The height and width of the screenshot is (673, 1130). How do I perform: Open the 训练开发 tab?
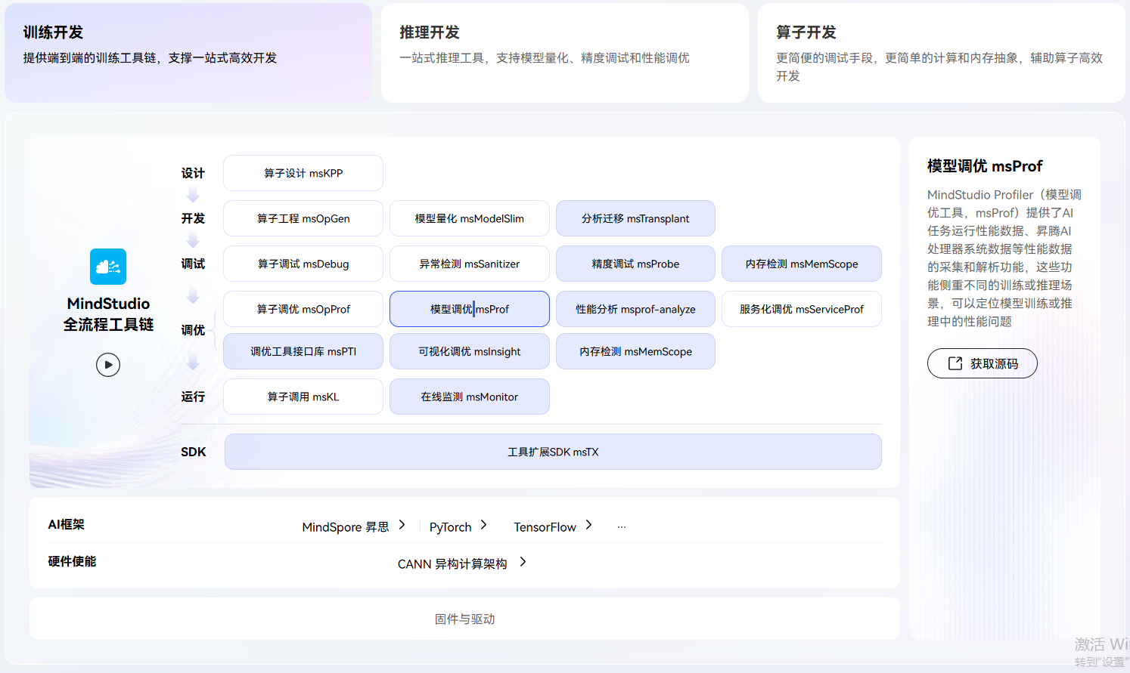pos(188,53)
